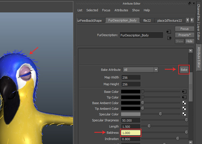Click the Base Ambient Color slider handle
The height and width of the screenshot is (144, 202).
143,103
